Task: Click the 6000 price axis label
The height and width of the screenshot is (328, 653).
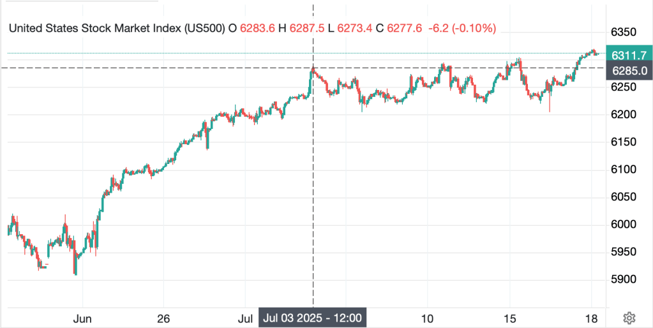Action: [626, 224]
